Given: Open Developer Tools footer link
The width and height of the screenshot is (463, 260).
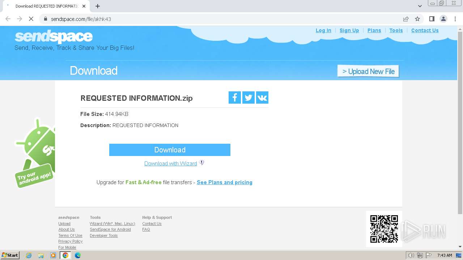Looking at the screenshot, I should pos(104,235).
